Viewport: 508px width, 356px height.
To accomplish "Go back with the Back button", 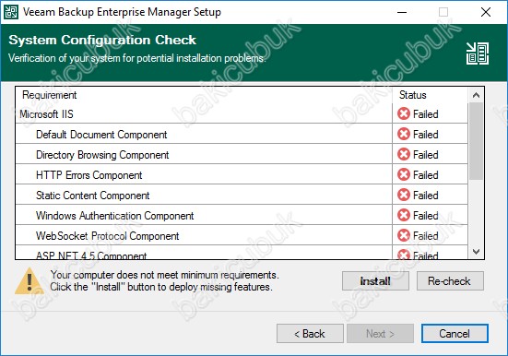I will point(310,333).
